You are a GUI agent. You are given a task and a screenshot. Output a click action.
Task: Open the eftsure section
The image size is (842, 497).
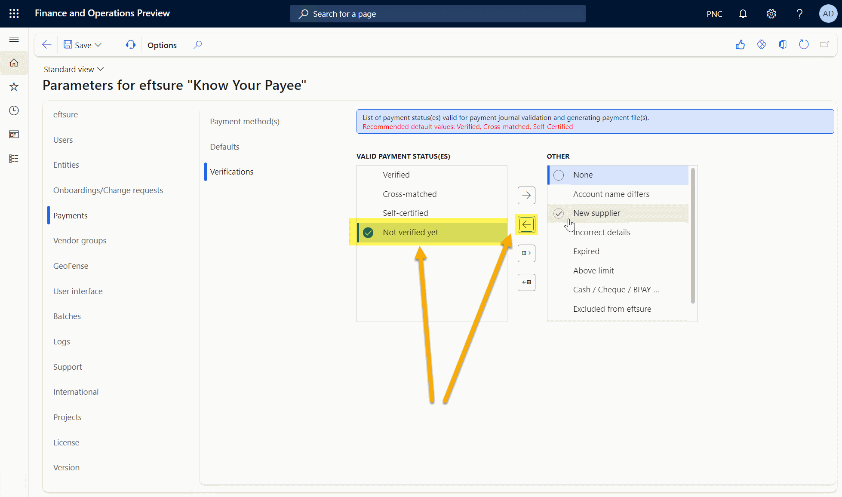click(65, 115)
